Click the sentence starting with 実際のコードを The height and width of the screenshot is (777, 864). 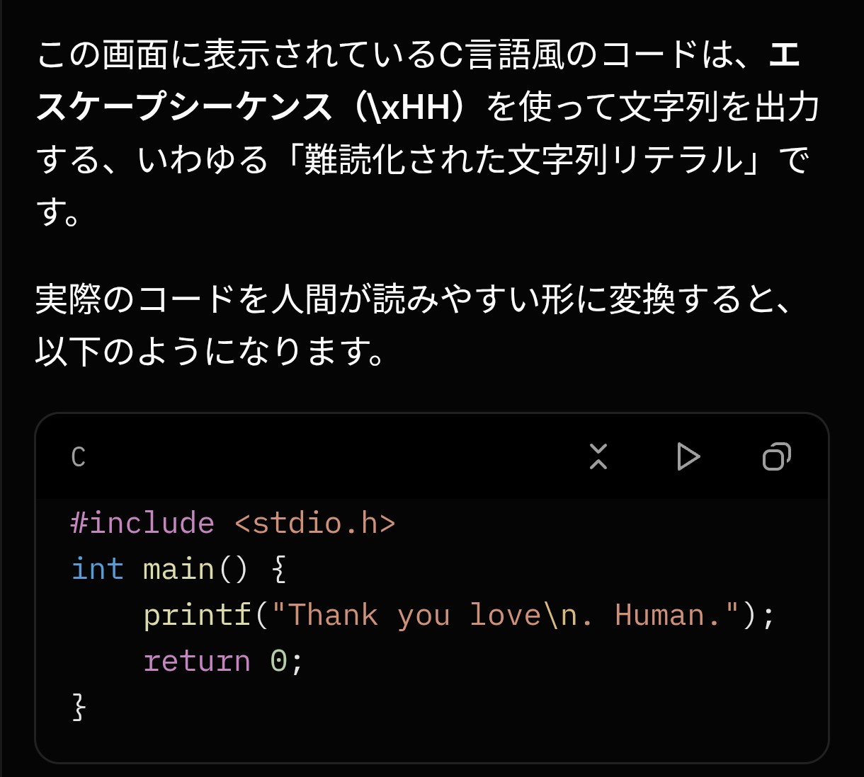tap(411, 299)
